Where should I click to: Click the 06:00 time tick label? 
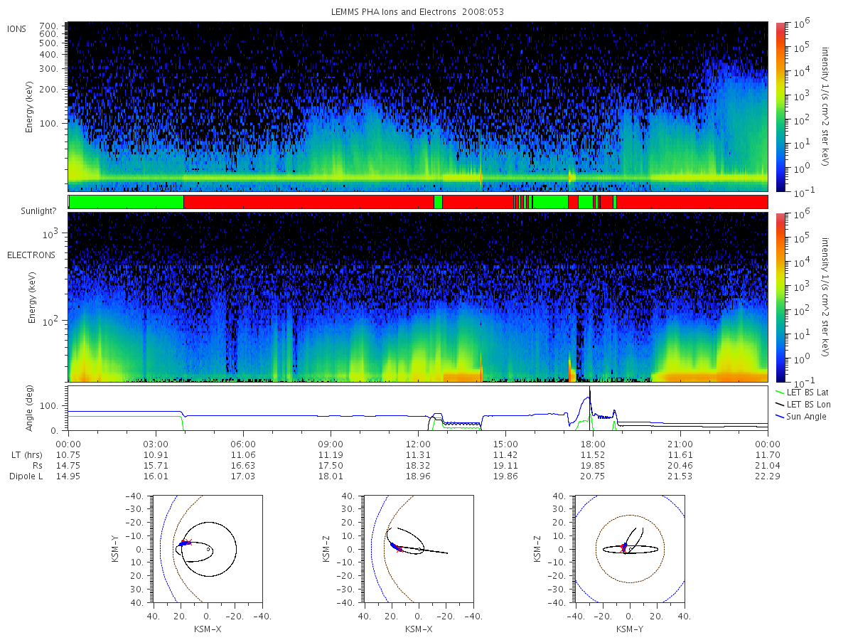coord(243,443)
